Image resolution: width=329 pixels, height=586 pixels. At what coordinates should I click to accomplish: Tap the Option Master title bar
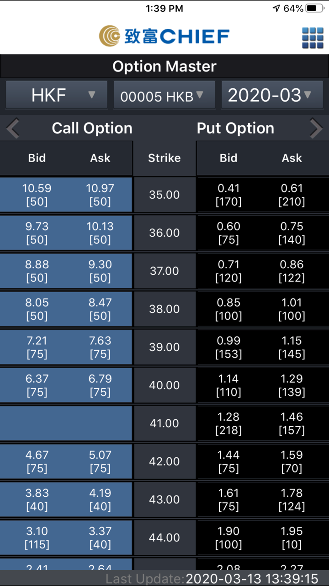pos(164,67)
